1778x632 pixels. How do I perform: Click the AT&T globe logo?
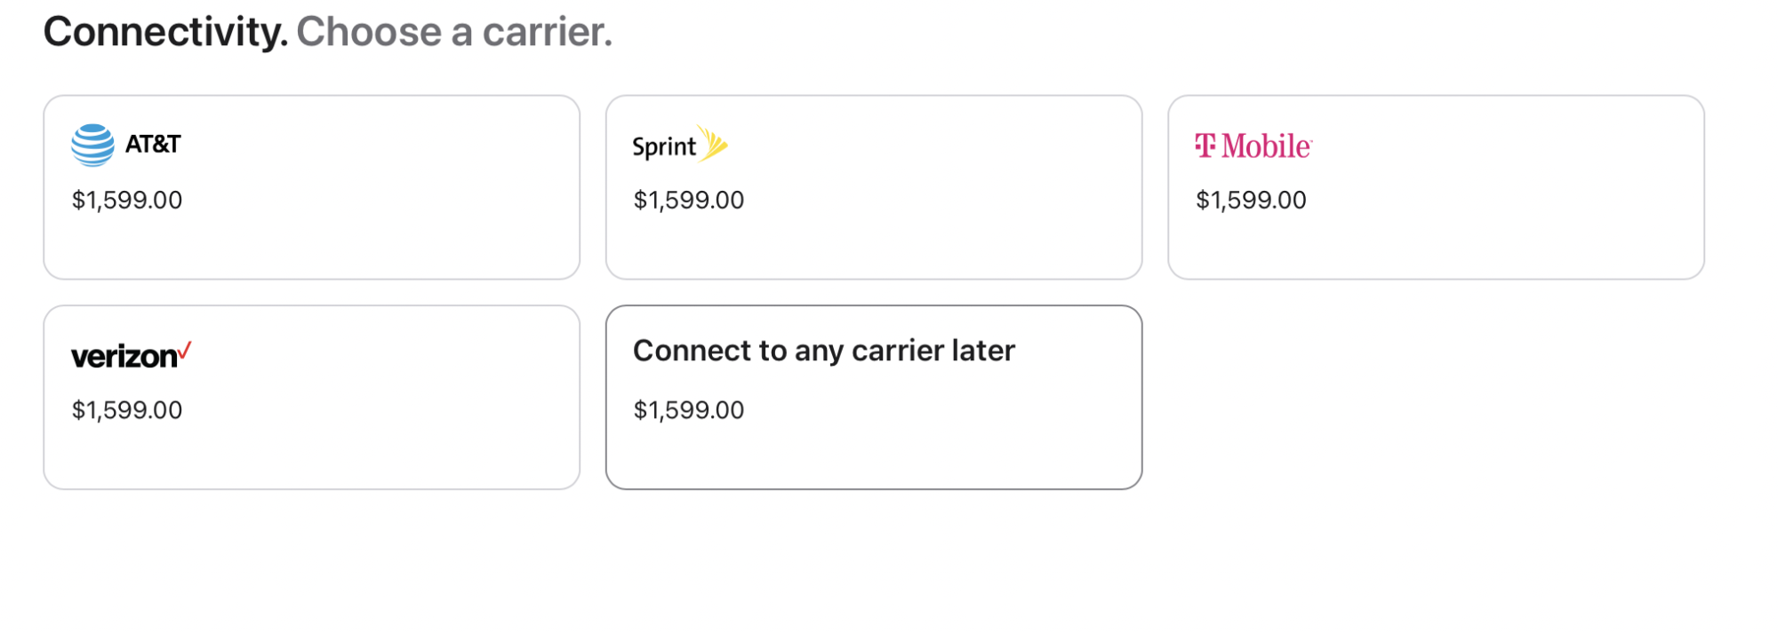[x=92, y=146]
